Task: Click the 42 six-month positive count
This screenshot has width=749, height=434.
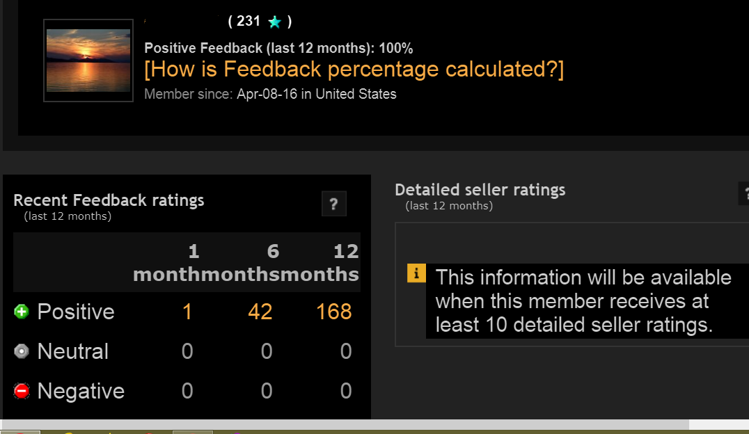Action: pyautogui.click(x=260, y=312)
